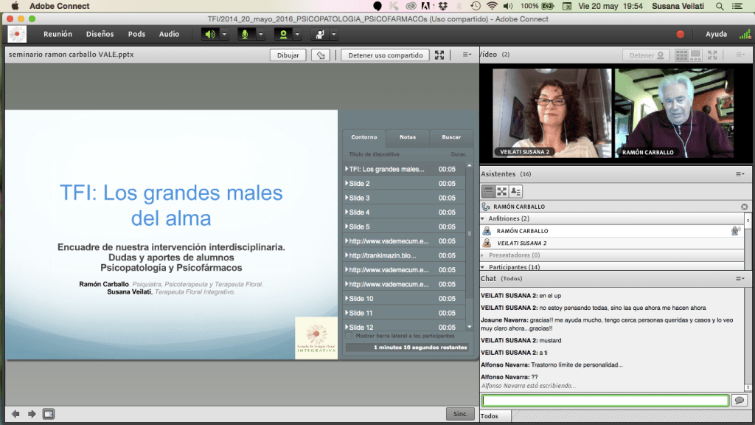This screenshot has height=425, width=755.
Task: Click the Sinc. button
Action: pos(460,414)
